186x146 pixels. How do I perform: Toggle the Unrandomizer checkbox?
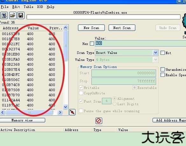coord(162,69)
